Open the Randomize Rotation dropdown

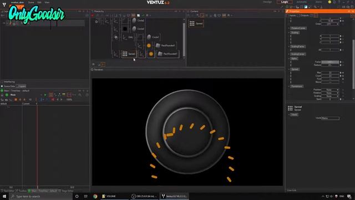point(330,93)
